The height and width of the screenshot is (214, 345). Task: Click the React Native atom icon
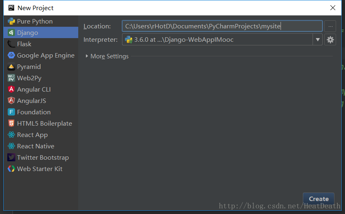[x=11, y=146]
